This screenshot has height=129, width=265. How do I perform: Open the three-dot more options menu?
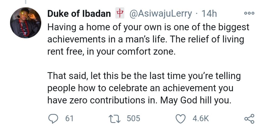pyautogui.click(x=249, y=13)
